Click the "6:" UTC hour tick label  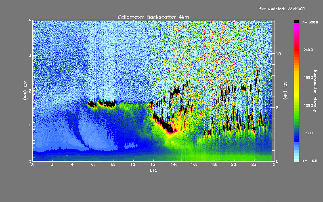93,164
